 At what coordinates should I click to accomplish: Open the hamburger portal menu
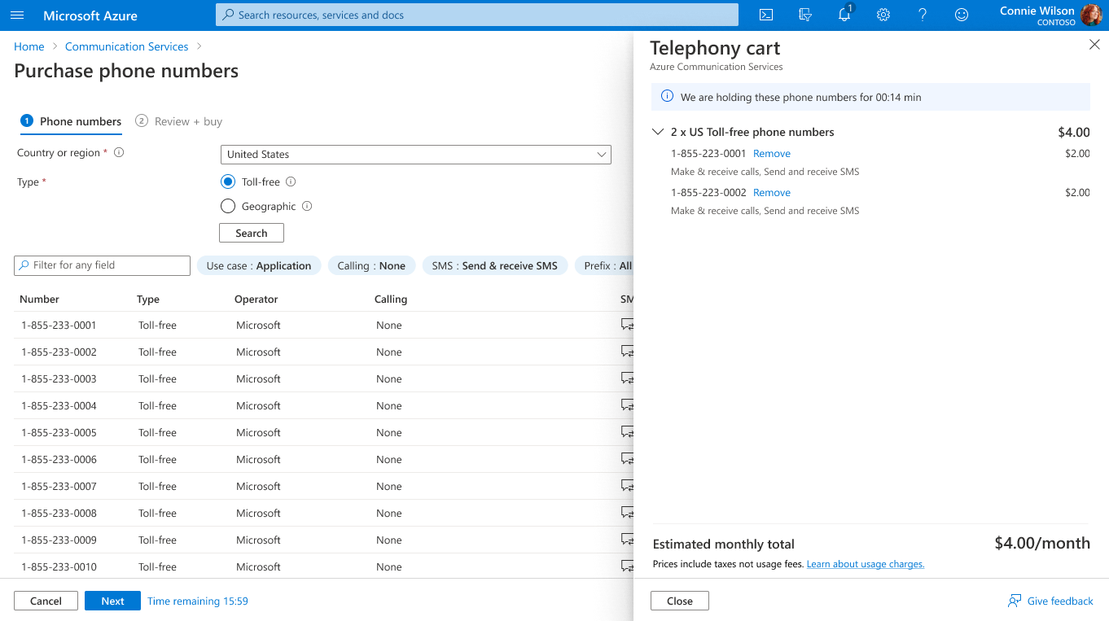17,15
